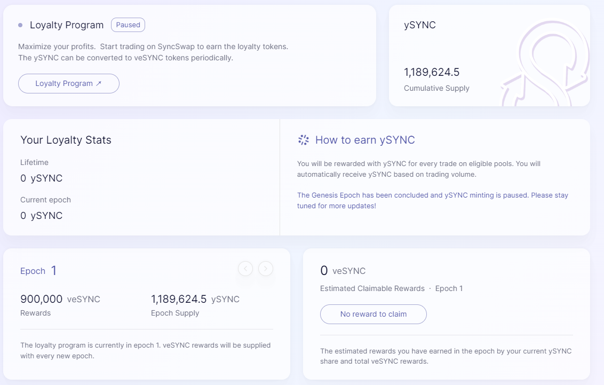Open the Your Loyalty Stats panel
Viewport: 604px width, 385px height.
pyautogui.click(x=65, y=140)
